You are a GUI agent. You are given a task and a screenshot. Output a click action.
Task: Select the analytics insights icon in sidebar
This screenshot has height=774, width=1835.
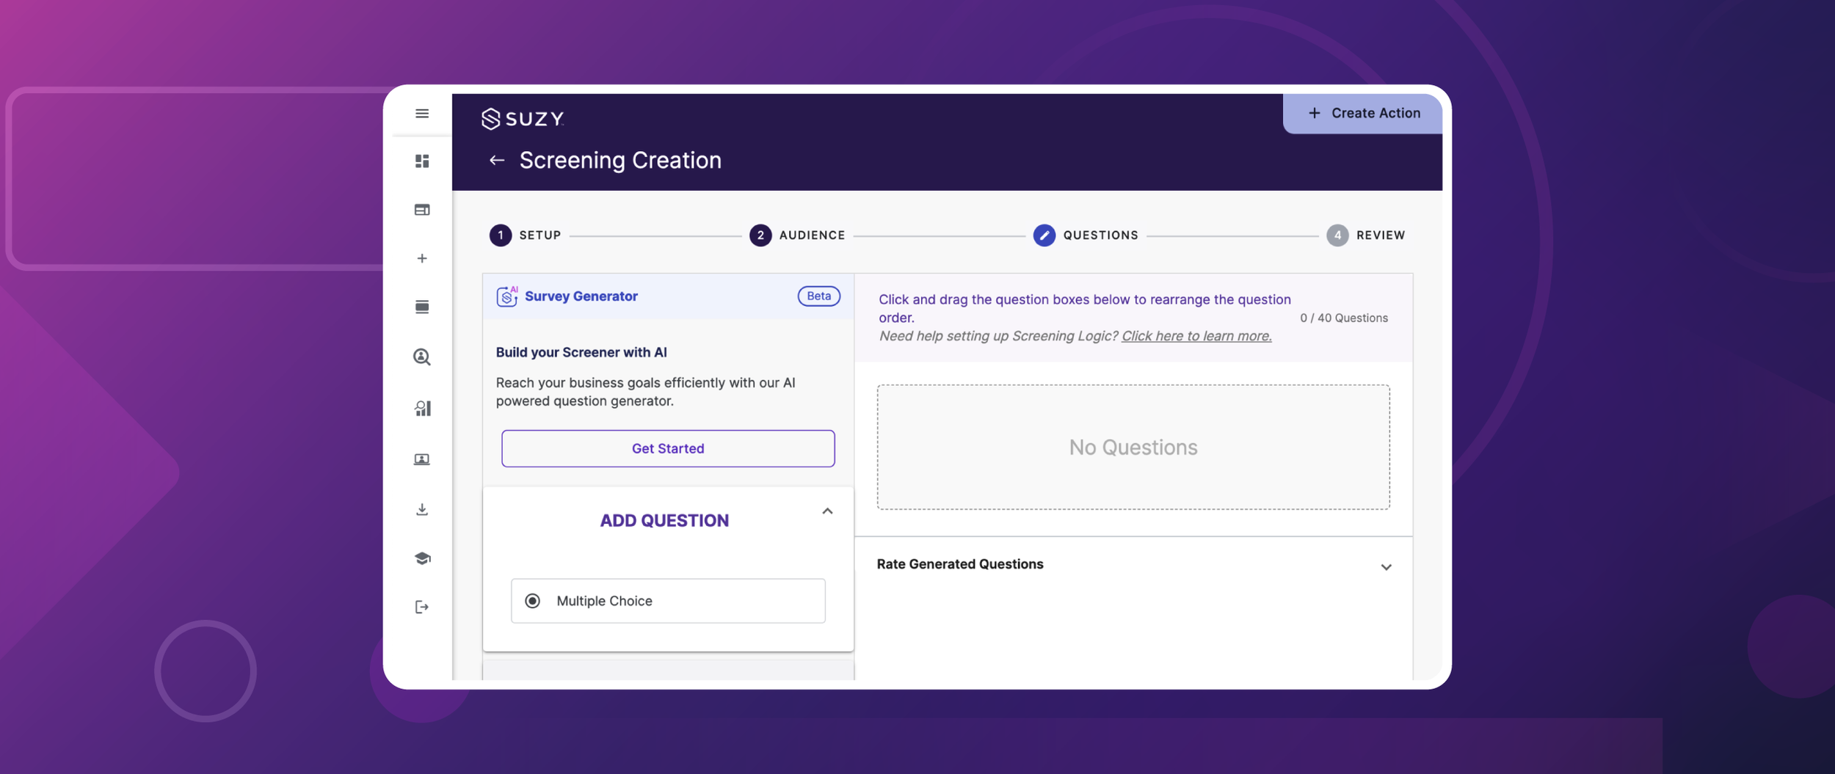422,408
